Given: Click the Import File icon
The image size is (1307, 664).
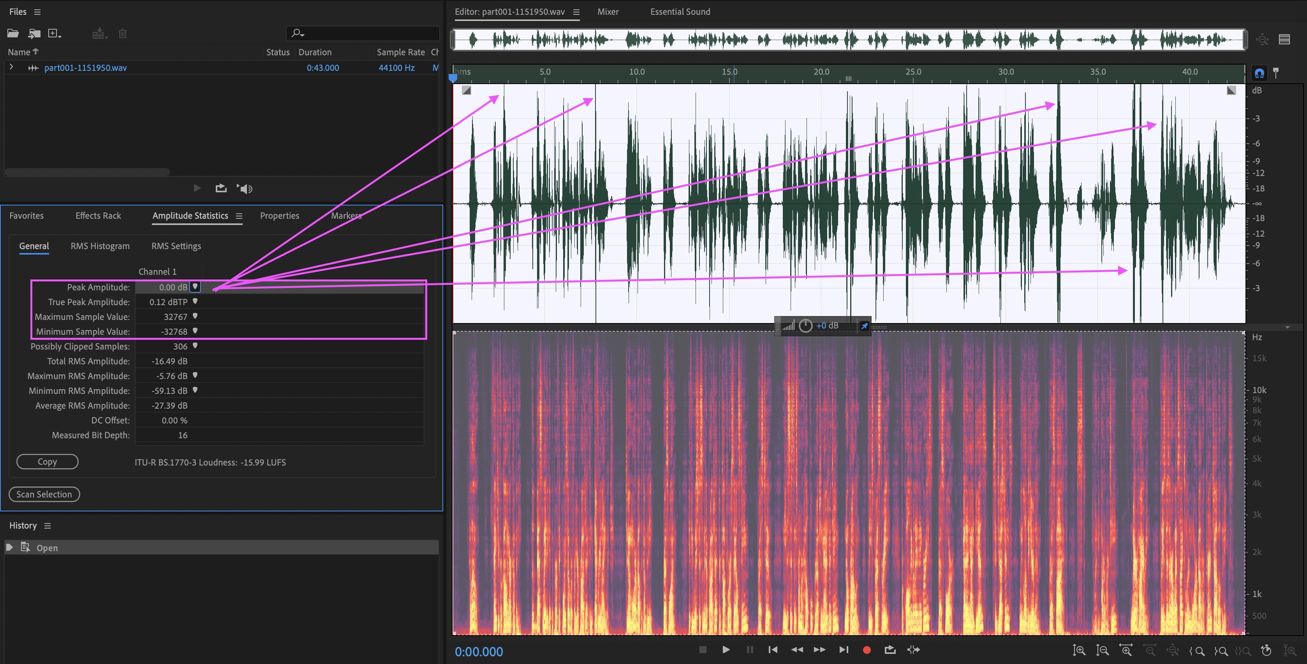Looking at the screenshot, I should click(x=34, y=33).
